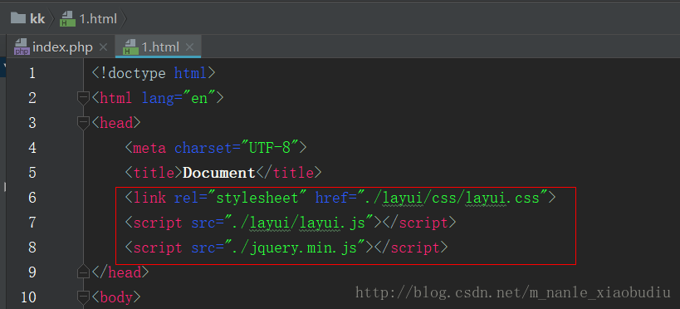Place cursor in the doctype html declaration
This screenshot has height=309, width=680.
click(x=154, y=73)
